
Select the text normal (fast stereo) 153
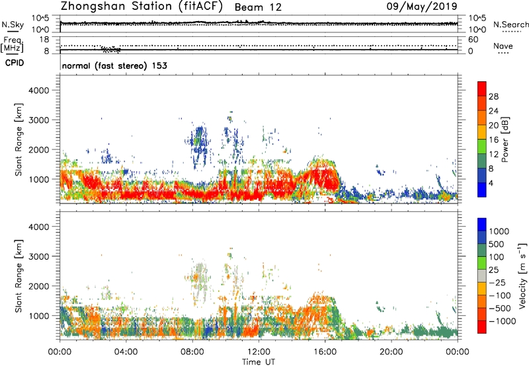(114, 65)
